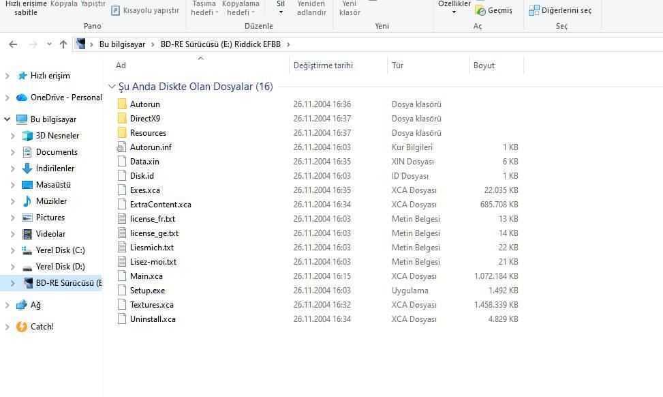Open Müzikler in sidebar
Viewport: 663px width, 397px height.
51,201
